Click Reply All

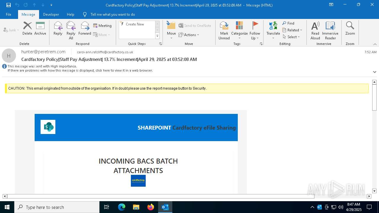(x=71, y=30)
